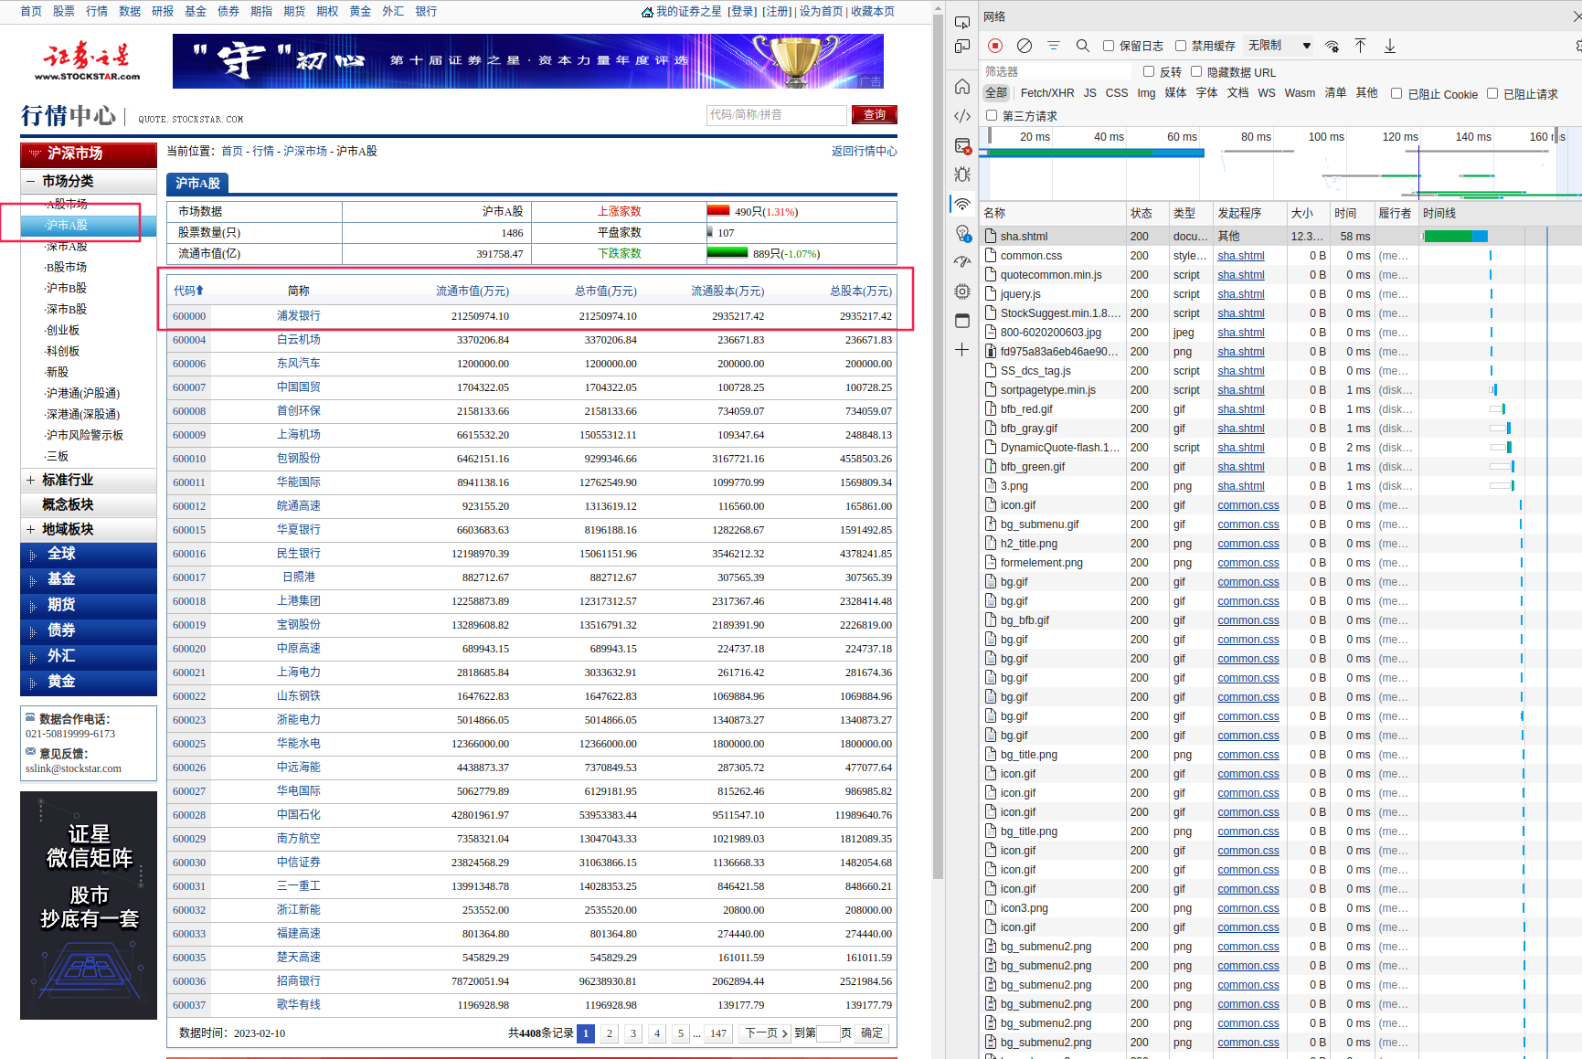Toggle device emulation icon in DevTools
The image size is (1582, 1059).
pos(962,47)
